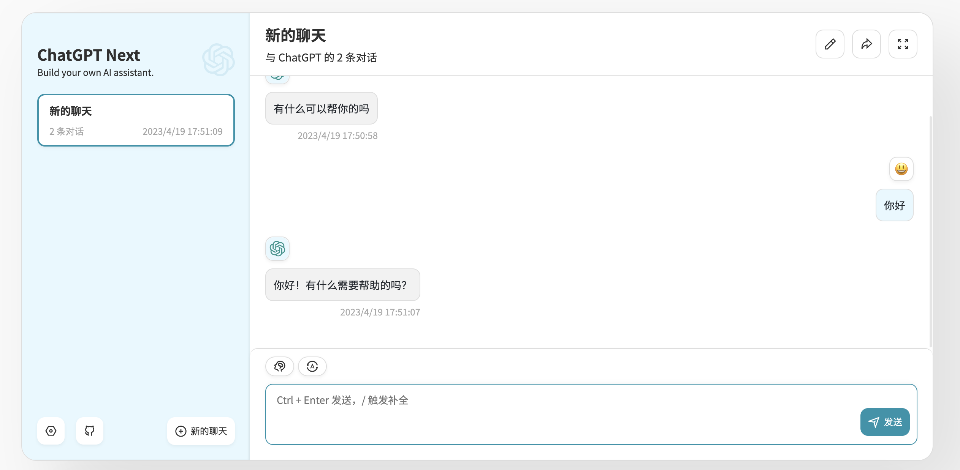The image size is (960, 470).
Task: Click the ChatGPT avatar above 你好！有什么需要帮助的吗？
Action: 277,249
